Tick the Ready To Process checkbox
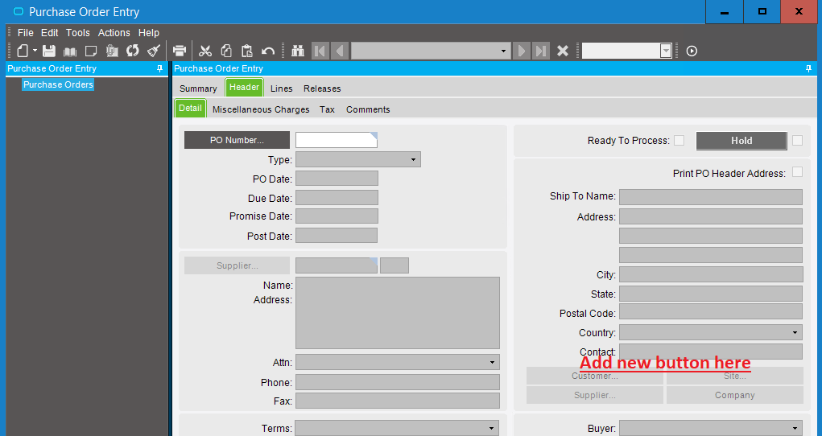 (679, 141)
